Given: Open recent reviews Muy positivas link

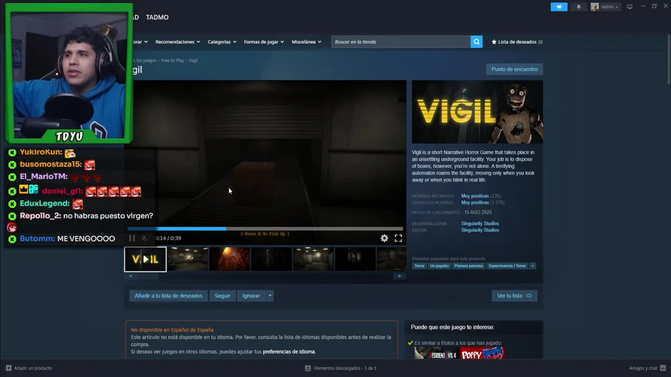Looking at the screenshot, I should point(475,196).
